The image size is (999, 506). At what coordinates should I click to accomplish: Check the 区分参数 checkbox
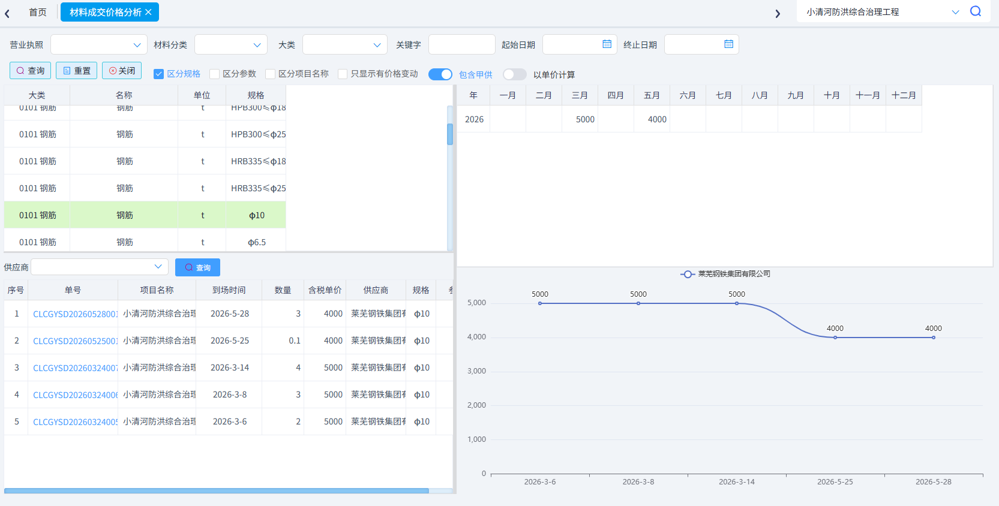coord(214,74)
